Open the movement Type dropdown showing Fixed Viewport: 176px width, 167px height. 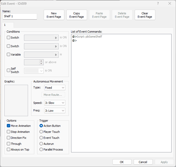click(x=55, y=88)
